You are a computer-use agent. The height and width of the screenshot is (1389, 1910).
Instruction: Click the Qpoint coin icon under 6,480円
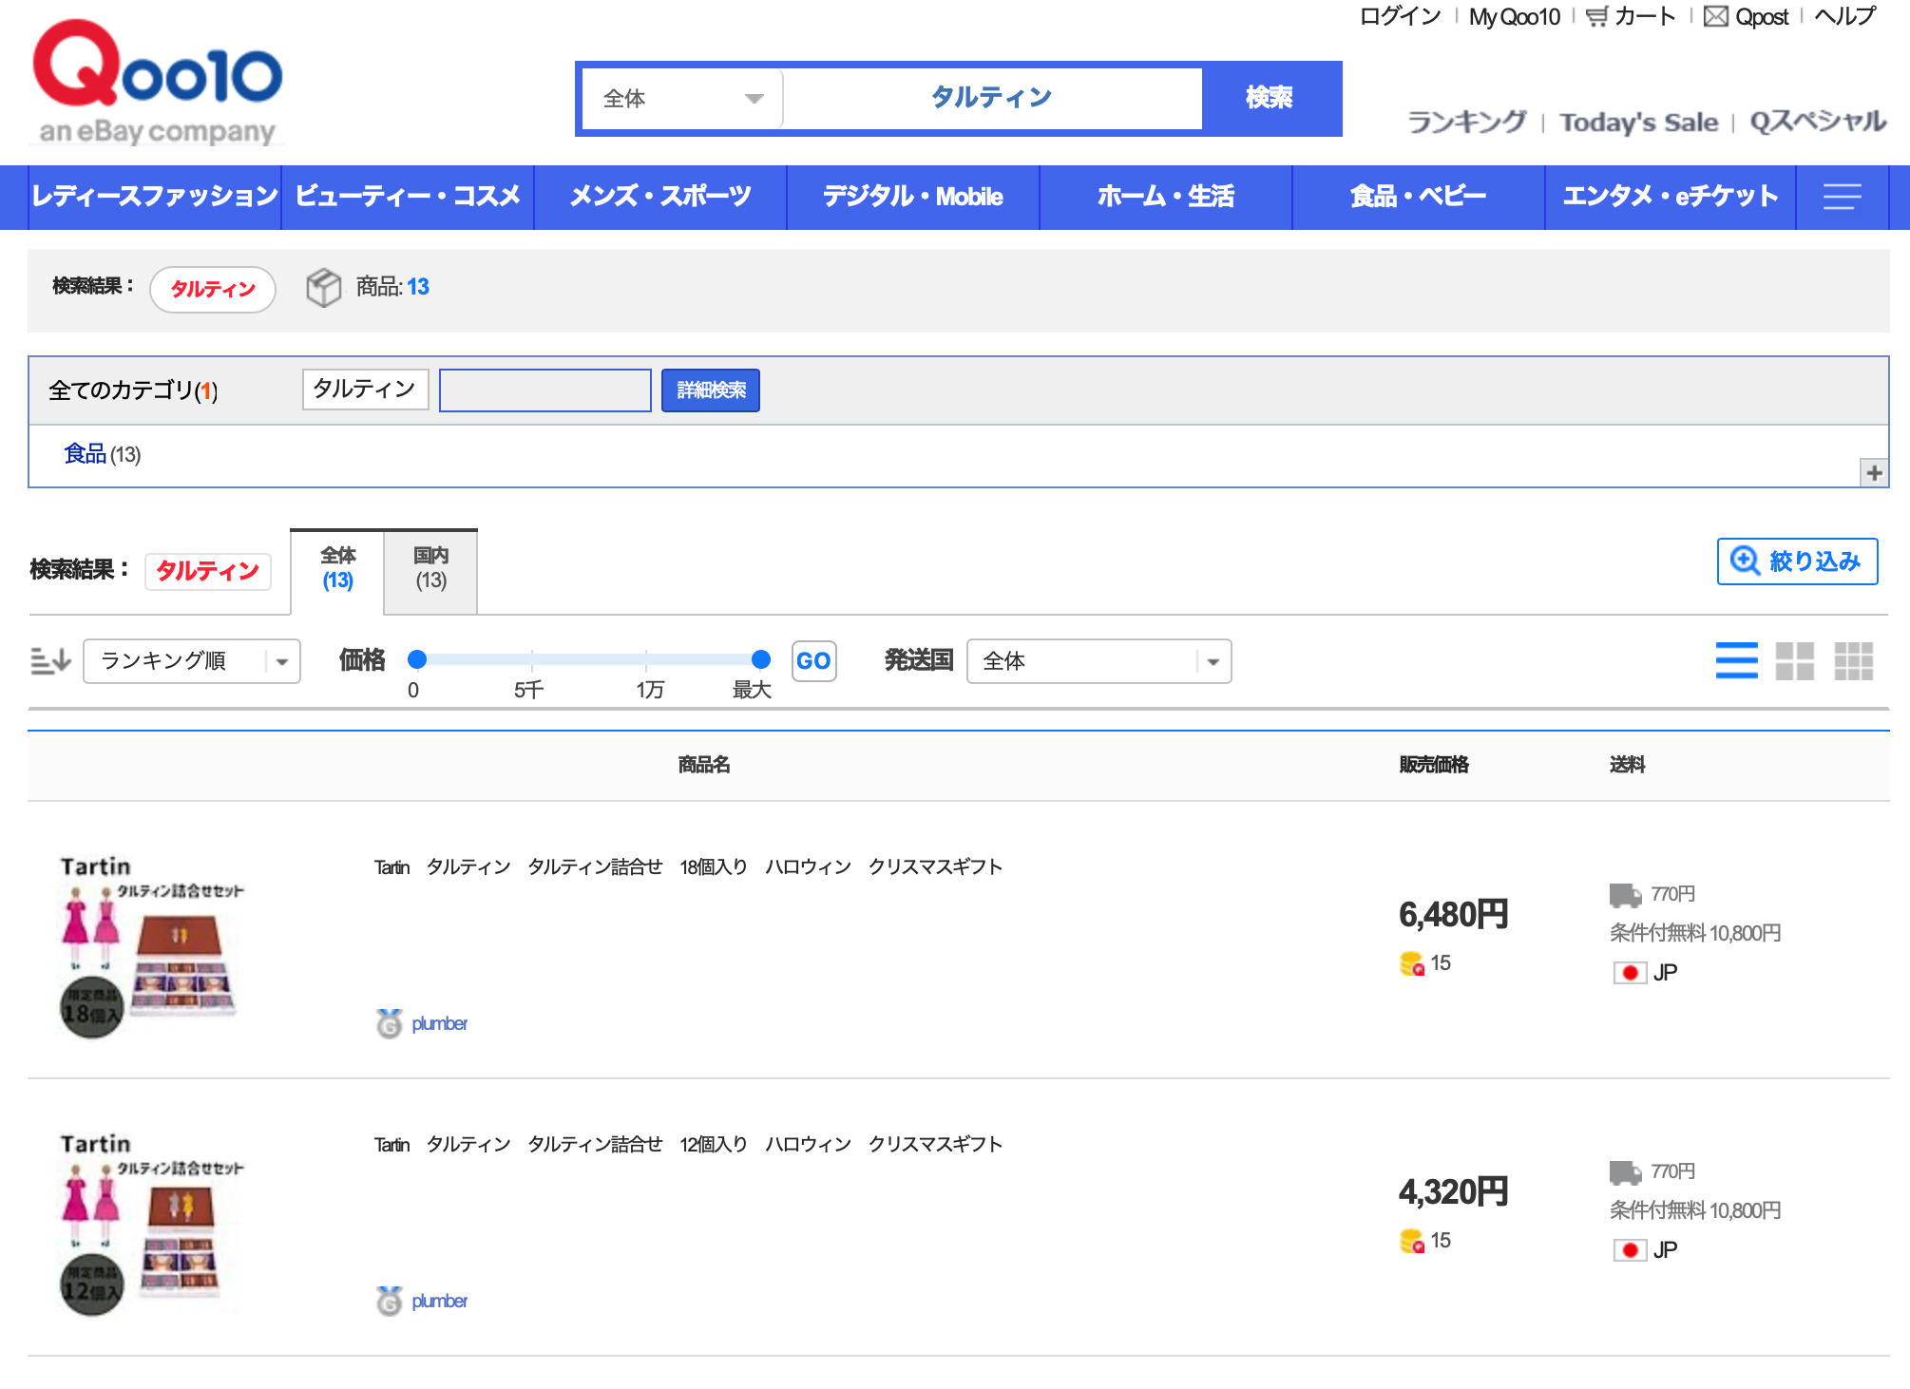coord(1412,963)
